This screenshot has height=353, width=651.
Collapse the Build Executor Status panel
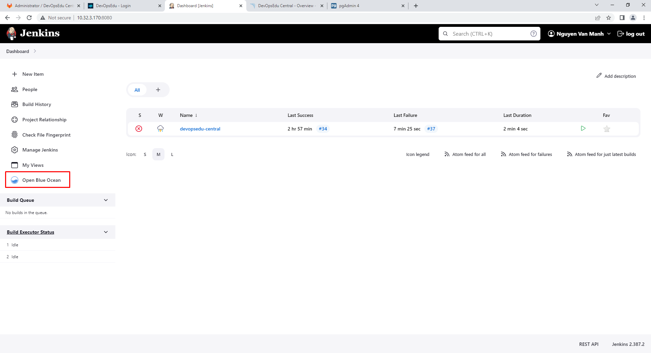tap(106, 232)
